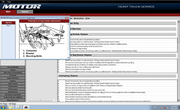The height and width of the screenshot is (110, 180).
Task: Click the red truck taskbar icon
Action: click(x=26, y=107)
